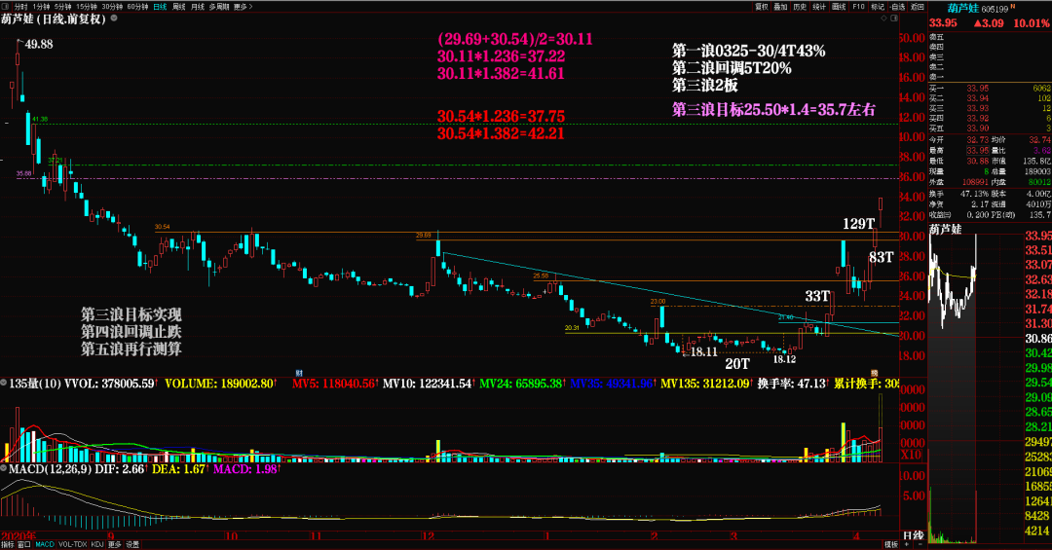Click the 窗口 tab at the bottom
This screenshot has width=1052, height=550.
tap(24, 544)
